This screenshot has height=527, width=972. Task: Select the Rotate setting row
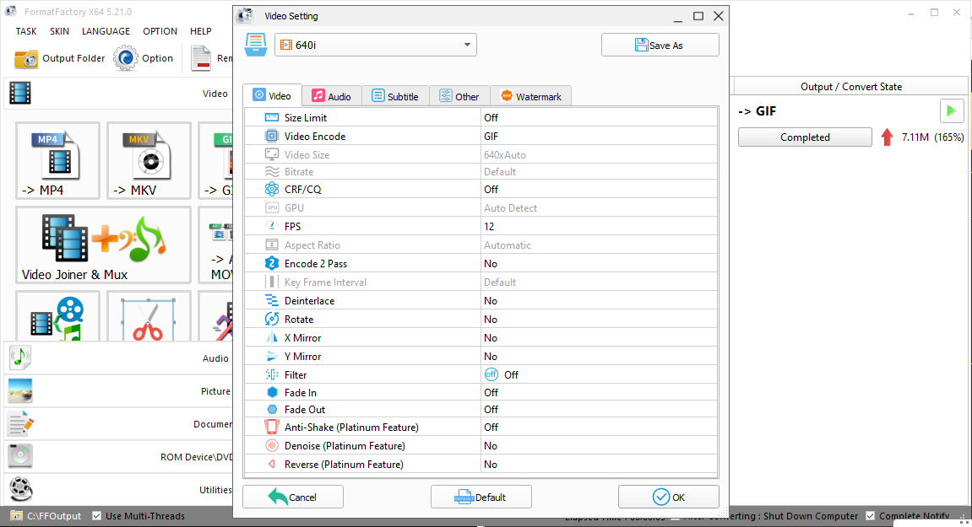pos(361,320)
